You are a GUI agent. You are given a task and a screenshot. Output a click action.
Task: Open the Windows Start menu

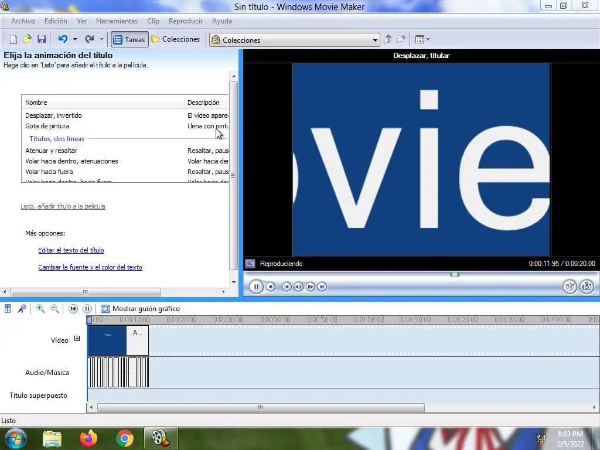[16, 438]
